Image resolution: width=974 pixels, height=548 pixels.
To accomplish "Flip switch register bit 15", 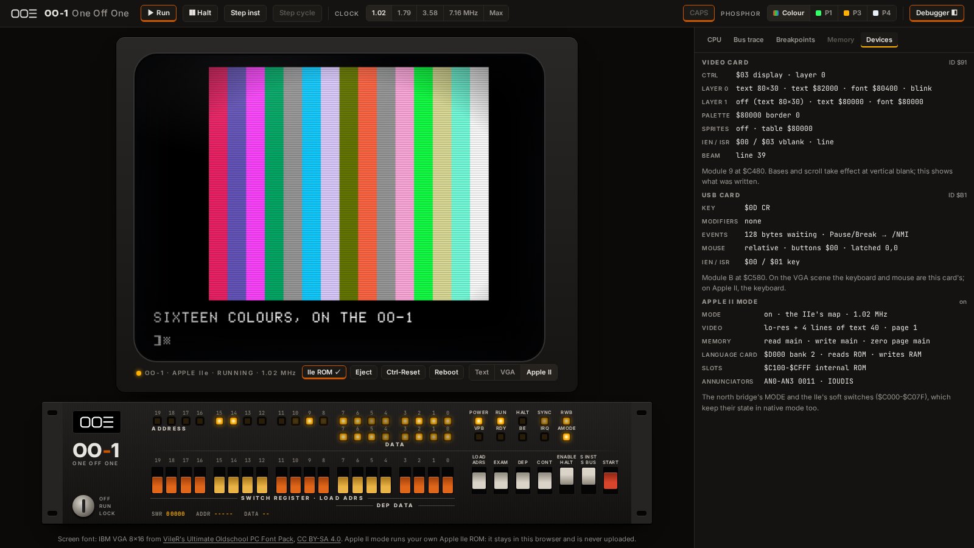I will coord(219,480).
